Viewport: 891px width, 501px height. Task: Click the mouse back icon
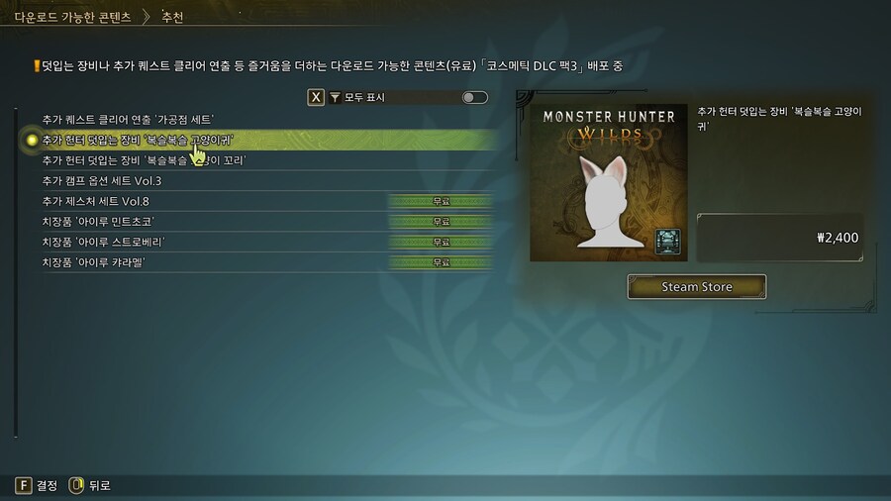(76, 485)
